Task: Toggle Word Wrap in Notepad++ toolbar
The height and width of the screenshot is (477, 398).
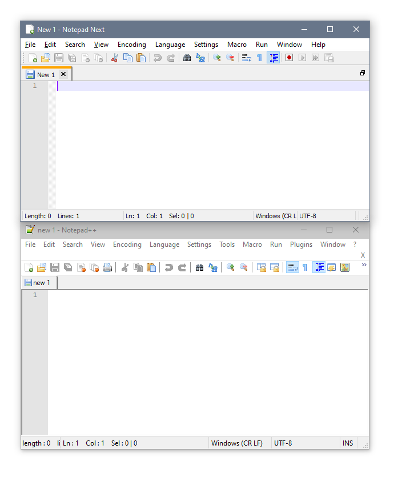Action: [292, 267]
